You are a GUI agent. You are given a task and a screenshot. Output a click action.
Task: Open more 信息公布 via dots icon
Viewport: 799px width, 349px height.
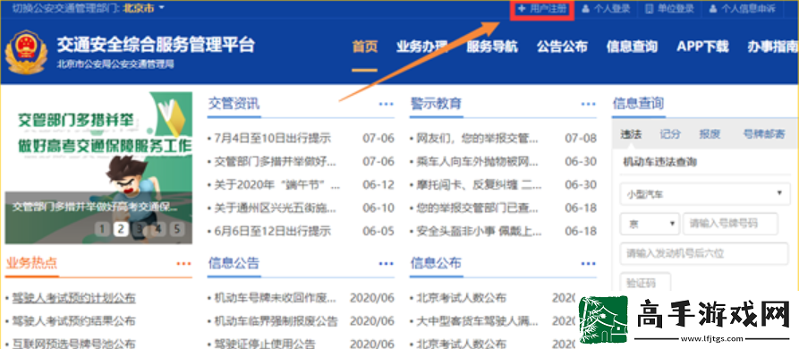tap(588, 263)
